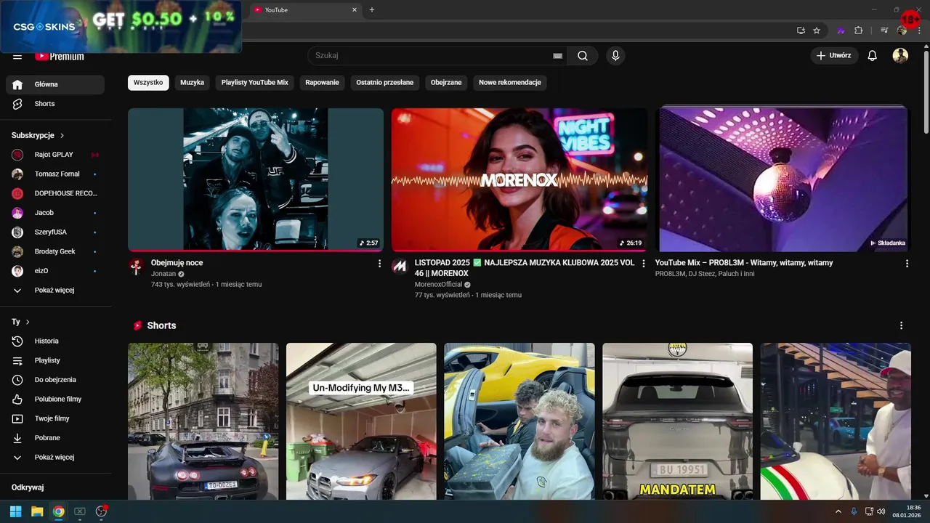Image resolution: width=930 pixels, height=523 pixels.
Task: Click the Utwórz create button
Action: (x=834, y=56)
